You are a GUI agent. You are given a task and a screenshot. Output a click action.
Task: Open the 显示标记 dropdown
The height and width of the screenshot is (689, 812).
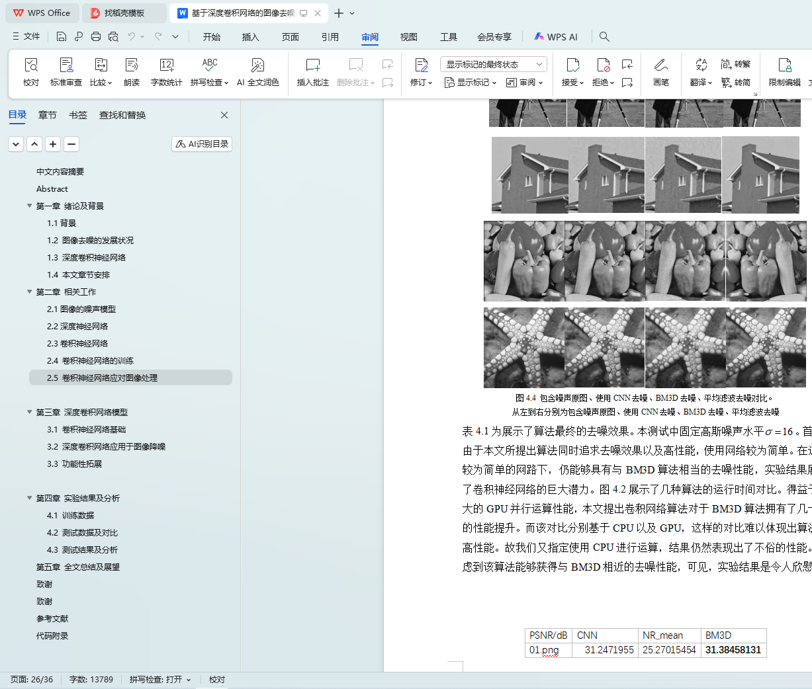click(x=470, y=83)
